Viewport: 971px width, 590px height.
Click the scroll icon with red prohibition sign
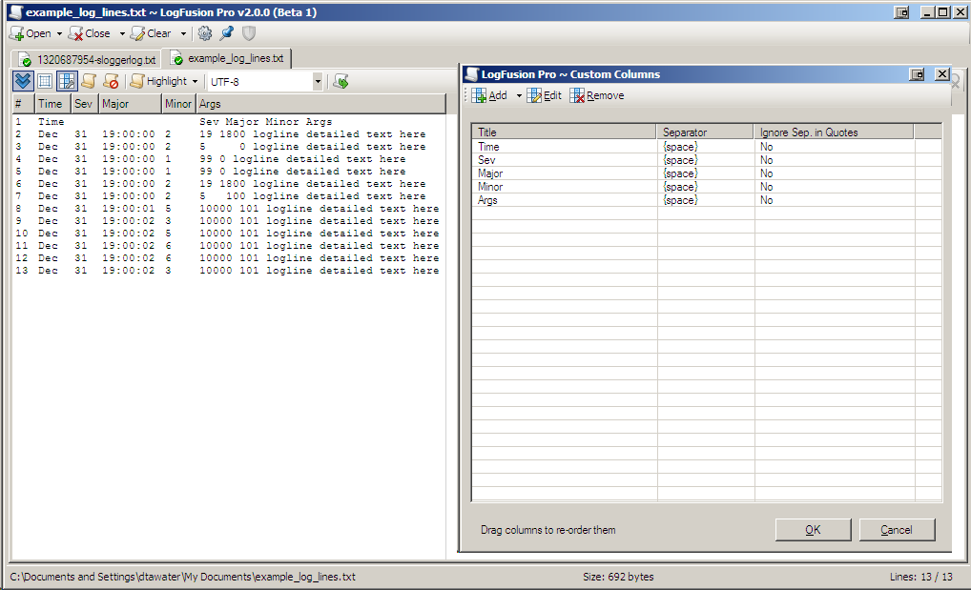coord(111,82)
